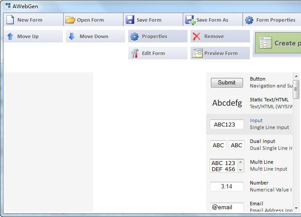Click the Properties button label
Viewport: 301px width, 217px height.
[x=155, y=36]
